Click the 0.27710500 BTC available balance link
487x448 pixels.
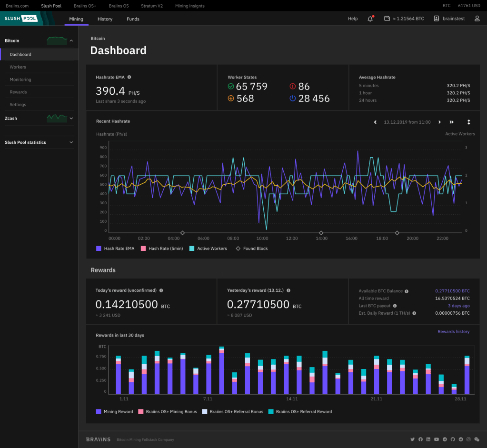click(452, 291)
